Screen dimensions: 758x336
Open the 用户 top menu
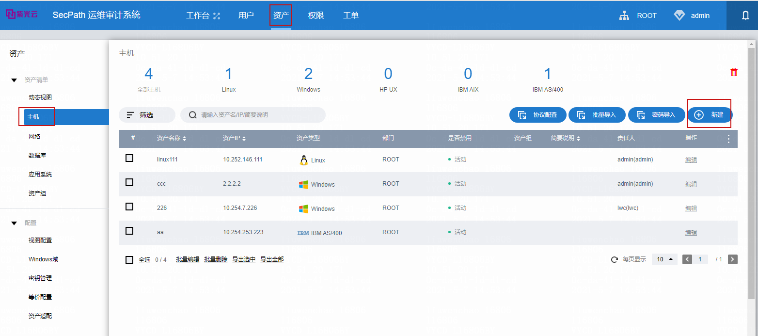tap(246, 16)
